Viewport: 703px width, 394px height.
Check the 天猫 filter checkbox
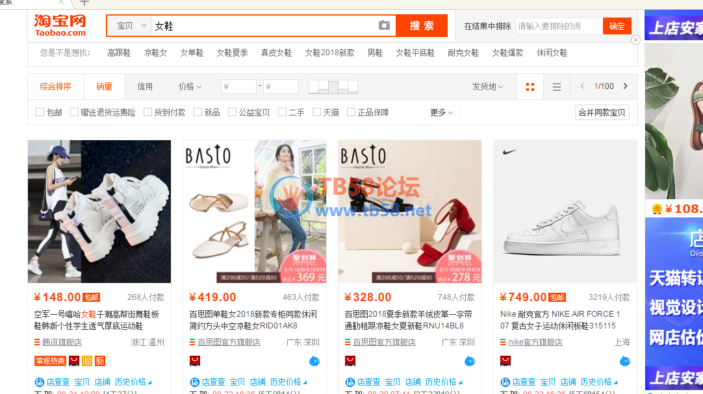pos(317,112)
